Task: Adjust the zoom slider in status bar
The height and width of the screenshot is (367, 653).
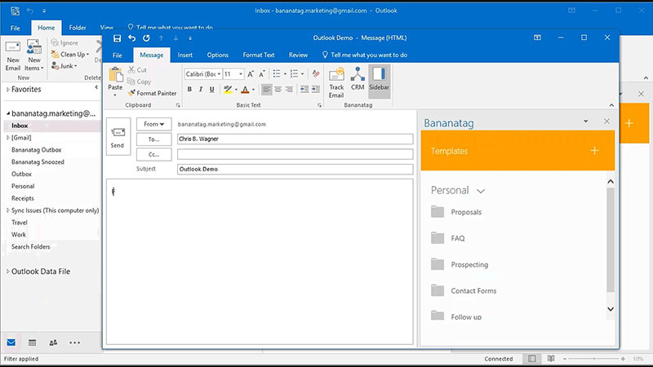Action: pos(594,359)
